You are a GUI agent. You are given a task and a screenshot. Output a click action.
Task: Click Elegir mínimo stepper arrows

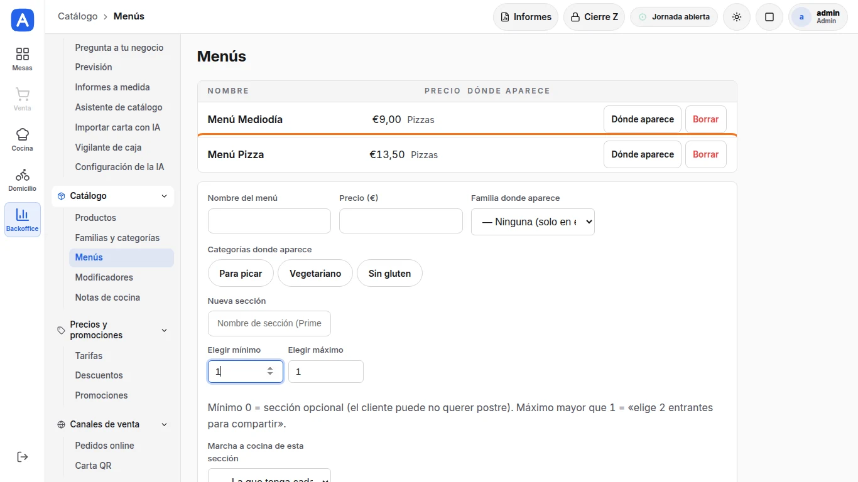(x=270, y=372)
